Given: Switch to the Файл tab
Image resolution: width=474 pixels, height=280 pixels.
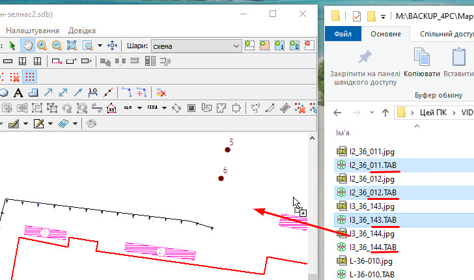Looking at the screenshot, I should pos(342,34).
